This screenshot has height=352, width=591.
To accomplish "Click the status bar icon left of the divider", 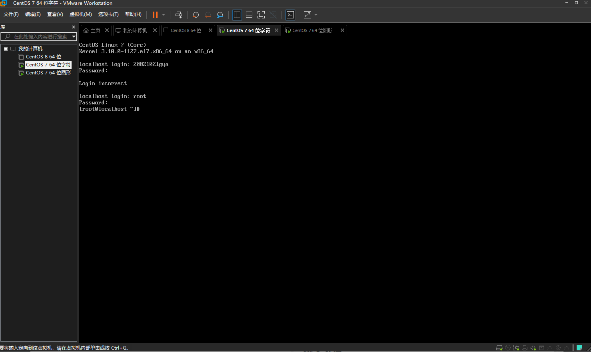I will coord(567,348).
